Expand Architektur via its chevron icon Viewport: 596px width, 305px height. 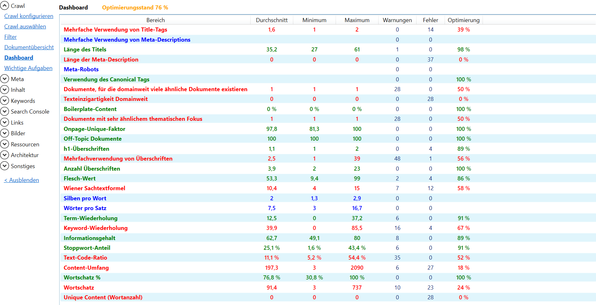point(4,155)
